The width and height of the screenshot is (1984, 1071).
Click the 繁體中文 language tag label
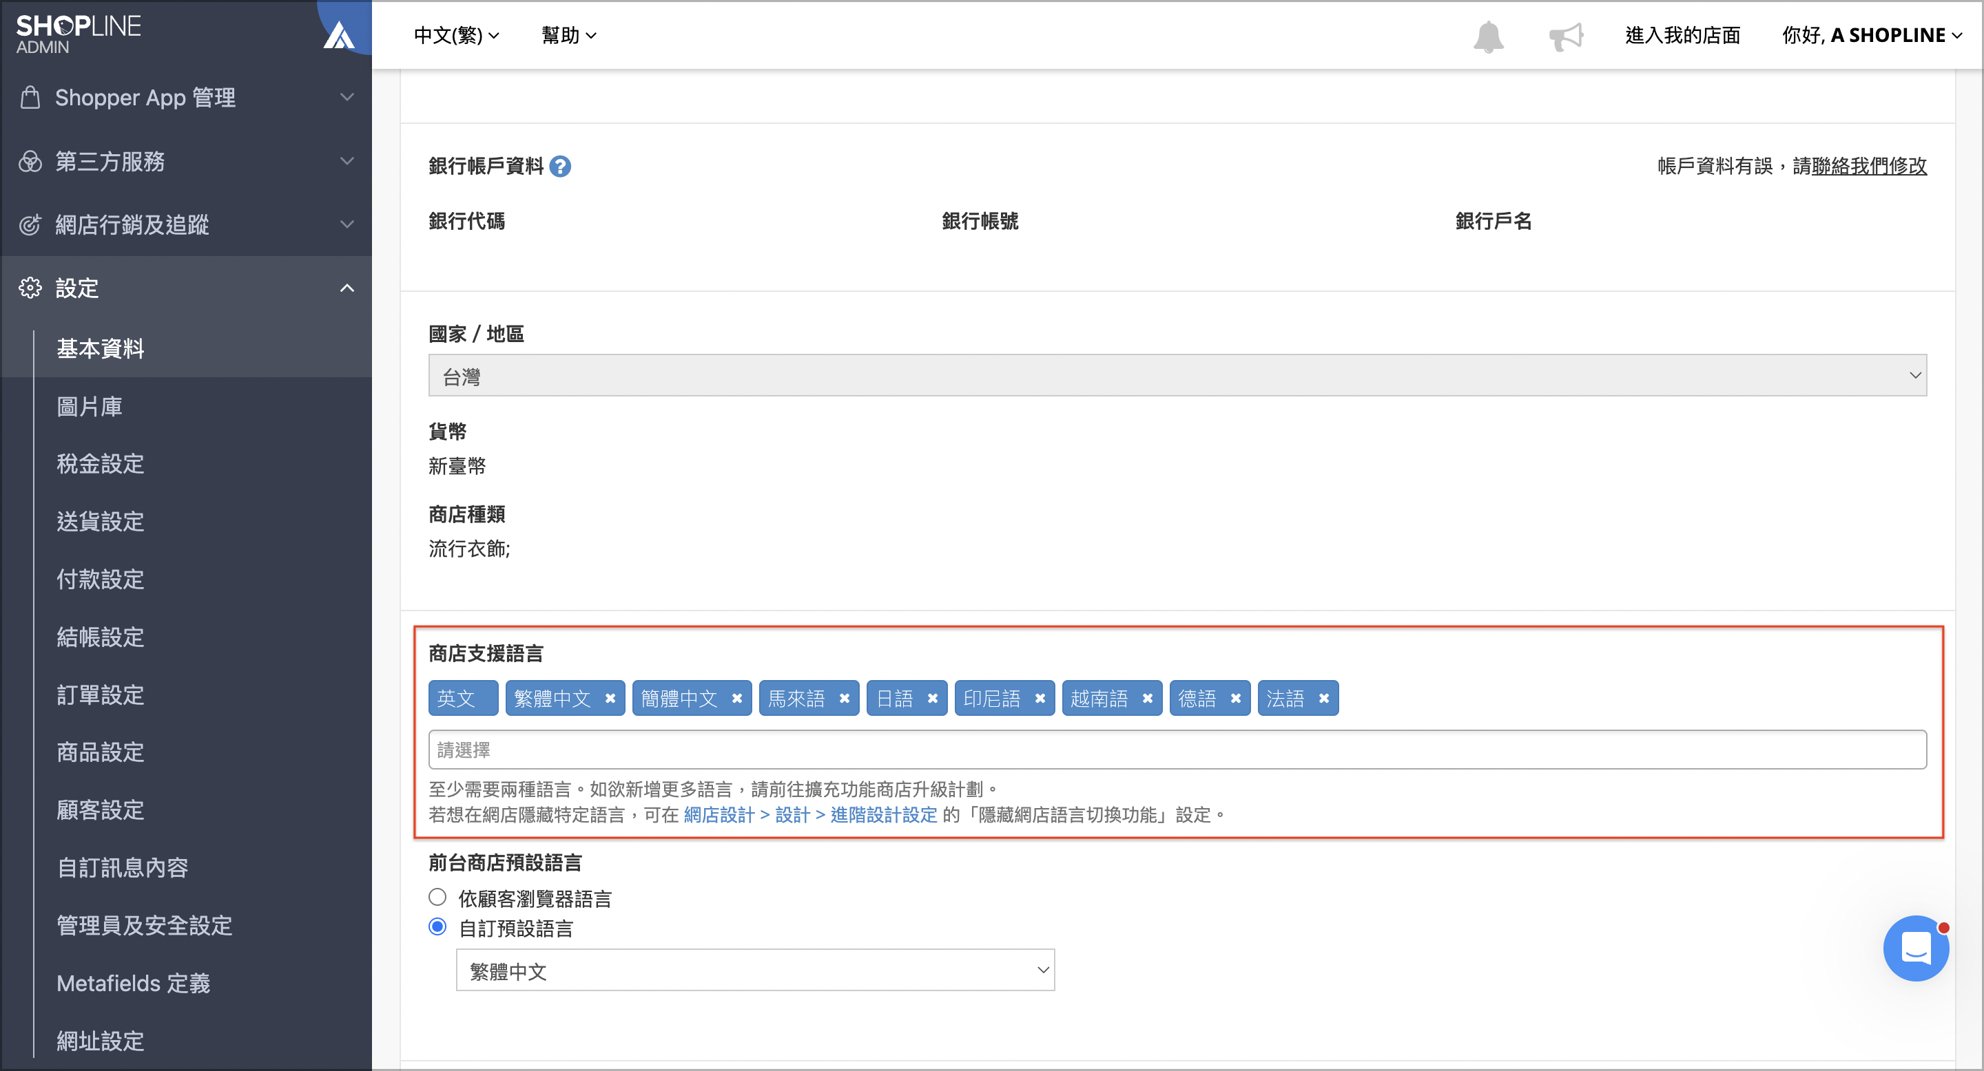point(552,698)
